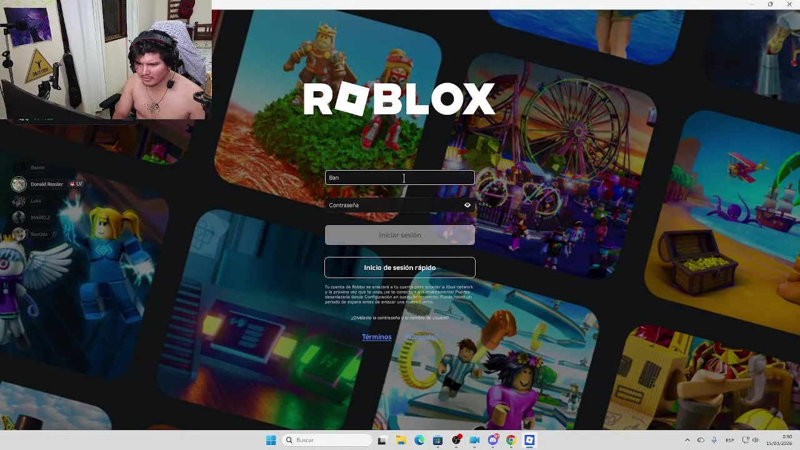The width and height of the screenshot is (800, 450).
Task: Click the webcam overlay video
Action: click(106, 59)
